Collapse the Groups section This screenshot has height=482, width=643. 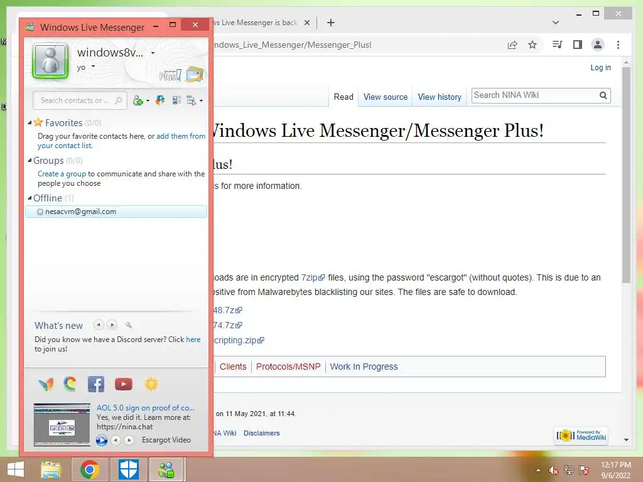pos(30,160)
